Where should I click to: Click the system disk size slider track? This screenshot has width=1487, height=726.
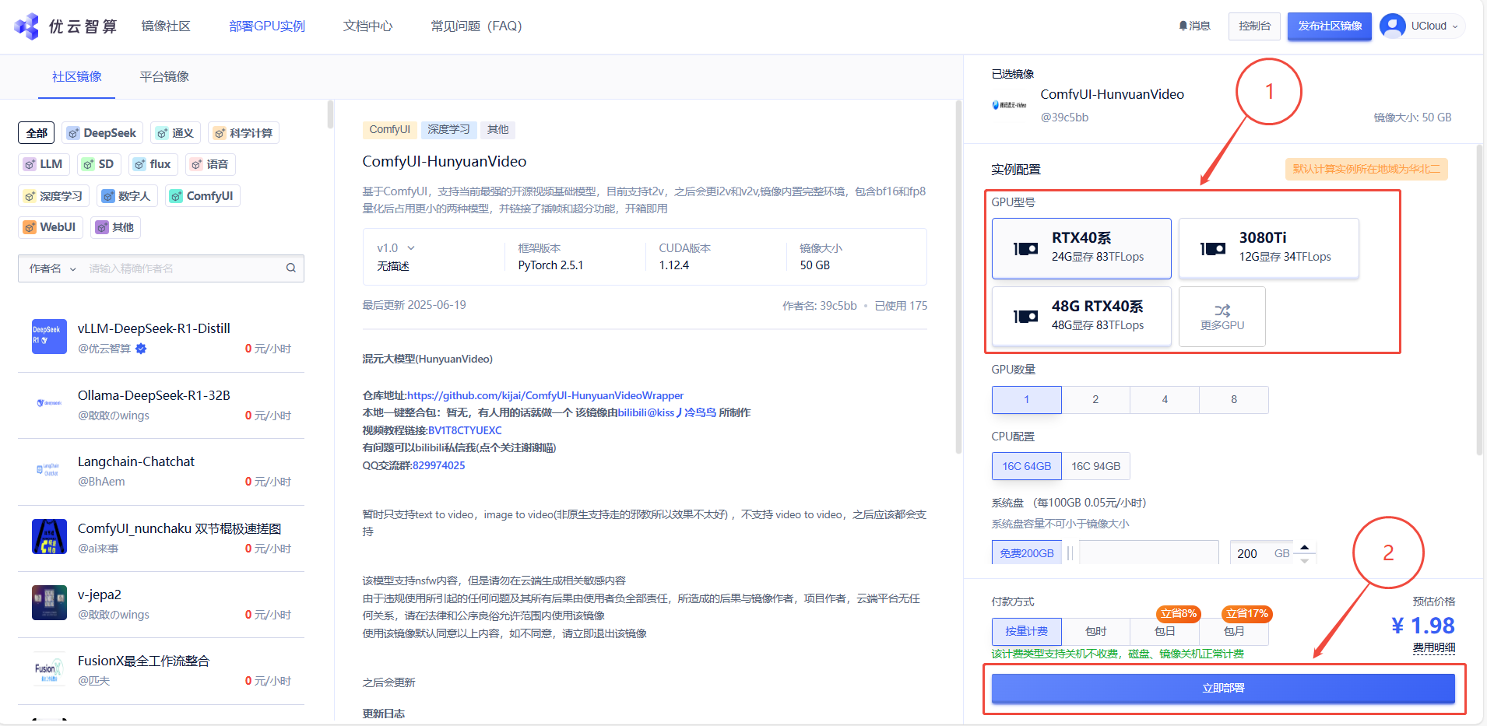click(1148, 553)
